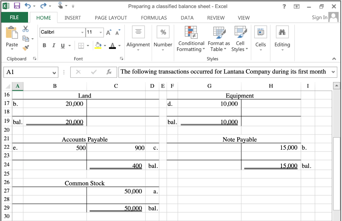Open the FILE menu

tap(15, 17)
